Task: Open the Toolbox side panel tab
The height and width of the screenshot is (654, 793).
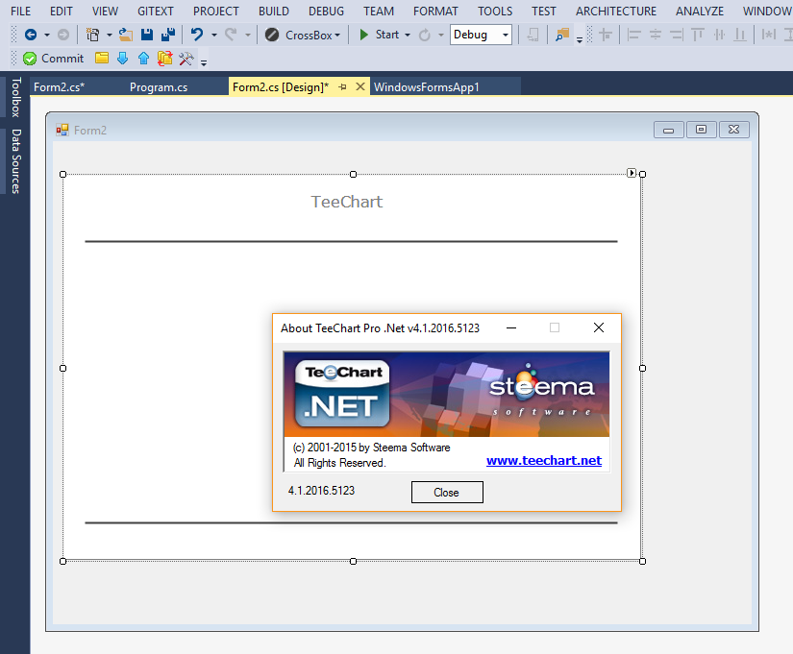Action: point(16,97)
